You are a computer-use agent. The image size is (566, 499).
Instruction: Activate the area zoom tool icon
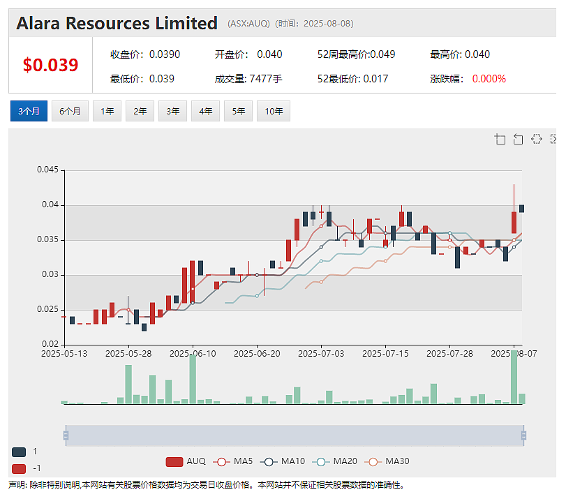click(500, 139)
